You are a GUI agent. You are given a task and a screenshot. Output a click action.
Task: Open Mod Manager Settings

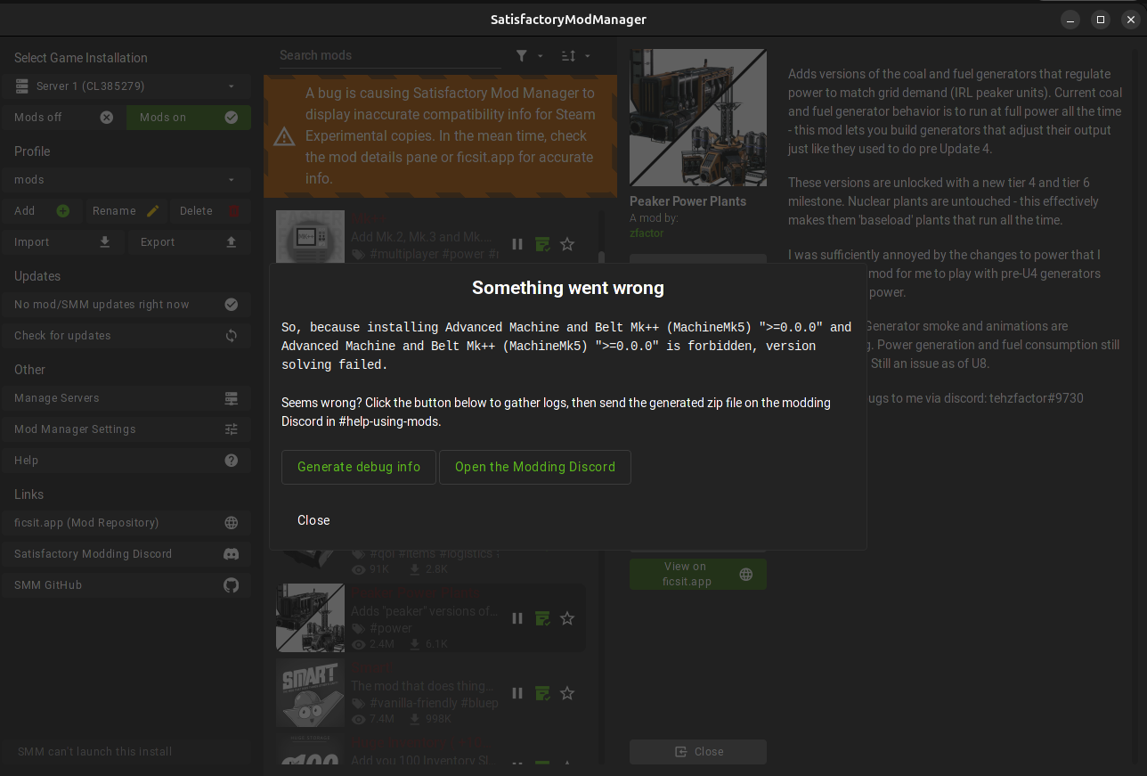coord(126,429)
